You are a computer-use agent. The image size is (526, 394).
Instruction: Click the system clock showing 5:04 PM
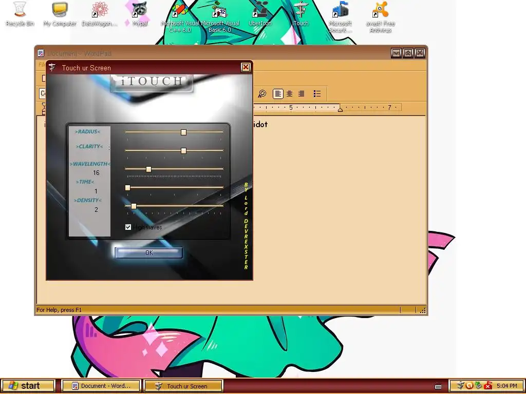click(x=506, y=386)
